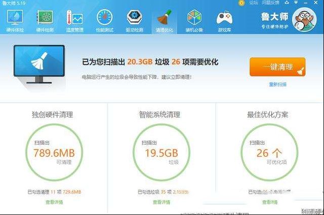Switch to 驱动检测 driver detection
The width and height of the screenshot is (324, 215).
tap(135, 21)
